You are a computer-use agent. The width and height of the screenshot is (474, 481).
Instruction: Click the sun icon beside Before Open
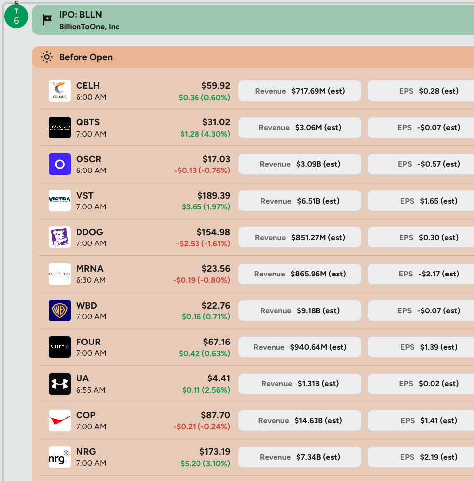click(47, 57)
